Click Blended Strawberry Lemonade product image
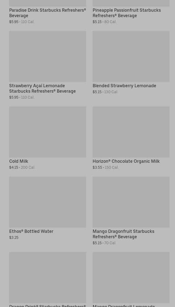The image size is (175, 307). [x=131, y=56]
